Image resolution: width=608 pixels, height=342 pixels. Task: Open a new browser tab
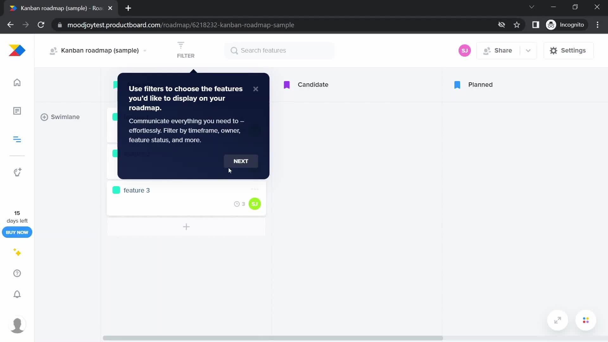[128, 8]
